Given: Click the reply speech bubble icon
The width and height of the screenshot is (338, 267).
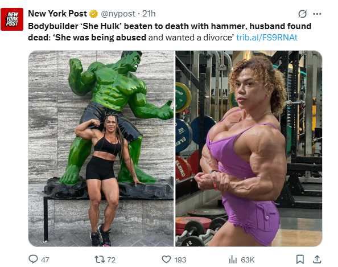Looking at the screenshot, I should point(33,259).
